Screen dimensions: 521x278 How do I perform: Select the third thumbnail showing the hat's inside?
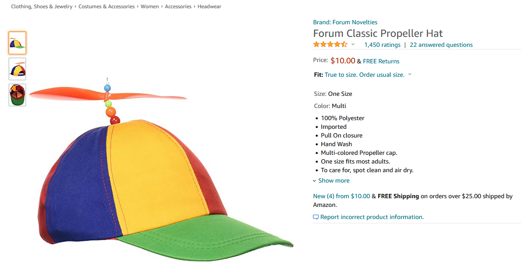point(17,95)
